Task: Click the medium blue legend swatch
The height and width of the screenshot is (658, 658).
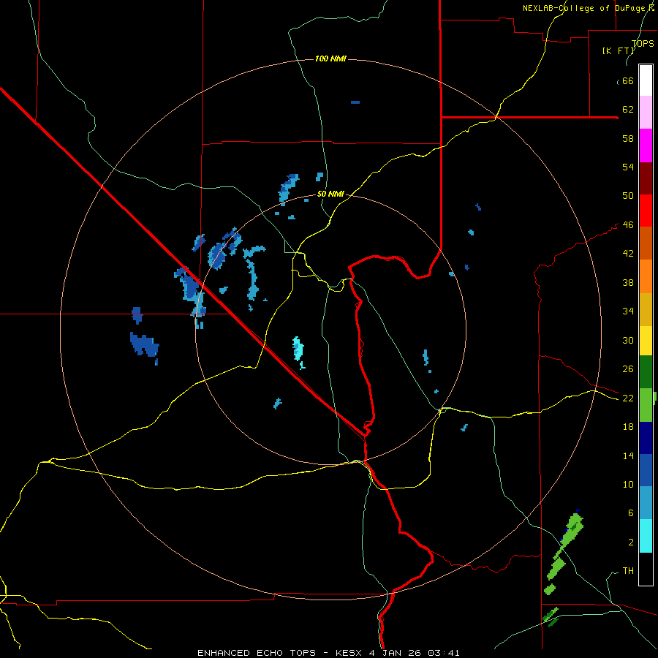Action: 646,470
